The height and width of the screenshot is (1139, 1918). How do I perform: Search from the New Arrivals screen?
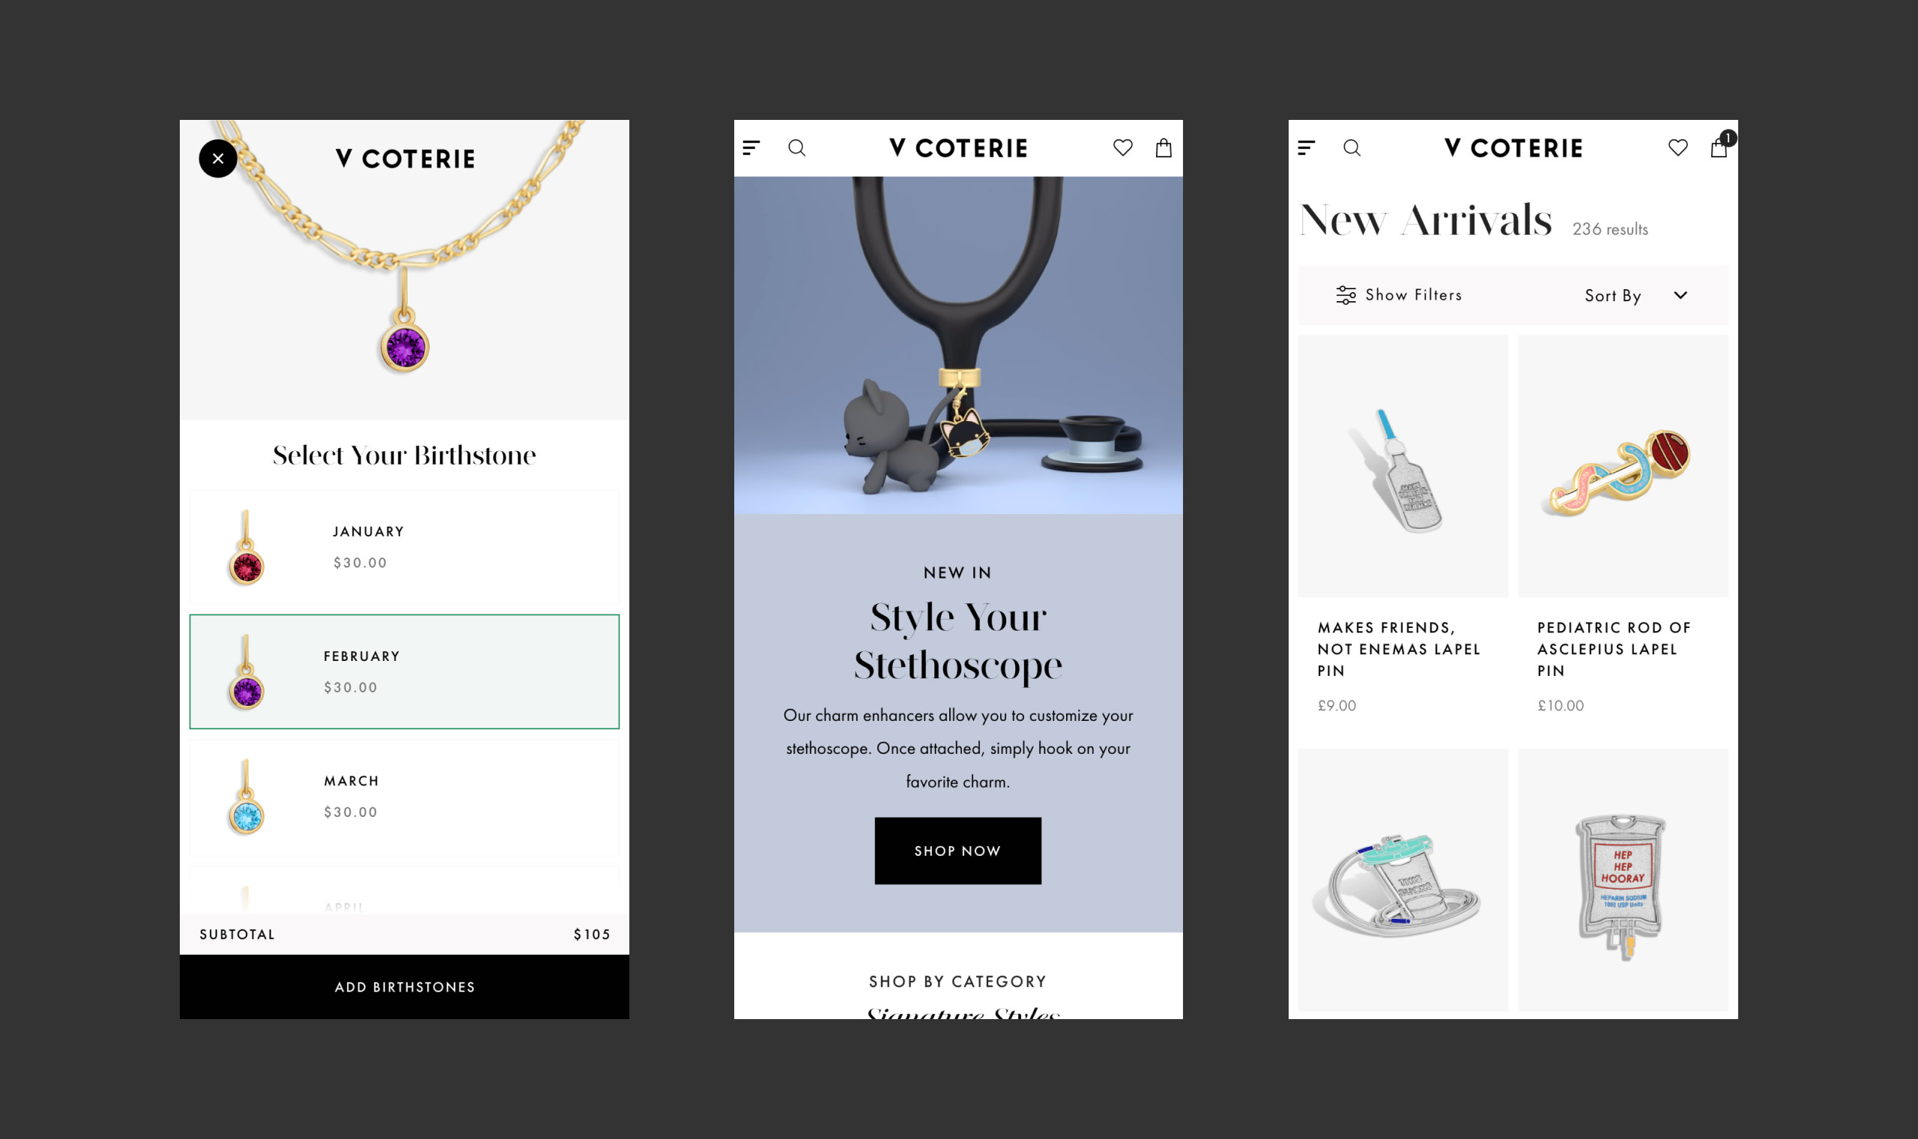[1352, 148]
